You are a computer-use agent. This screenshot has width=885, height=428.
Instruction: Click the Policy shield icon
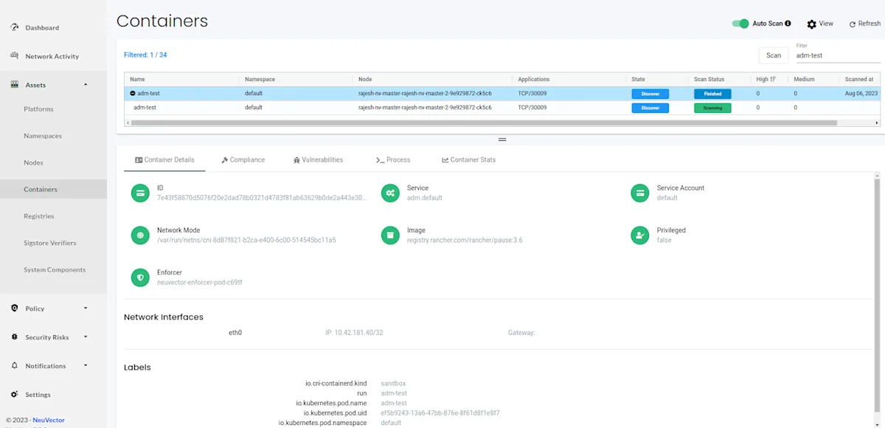pos(14,308)
